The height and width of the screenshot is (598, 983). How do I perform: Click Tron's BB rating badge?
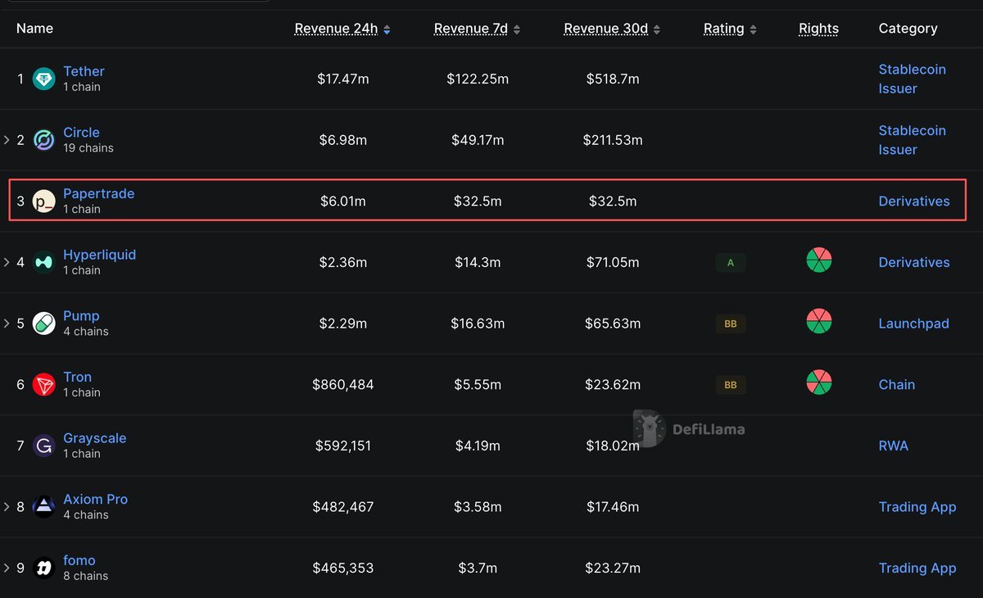coord(730,385)
